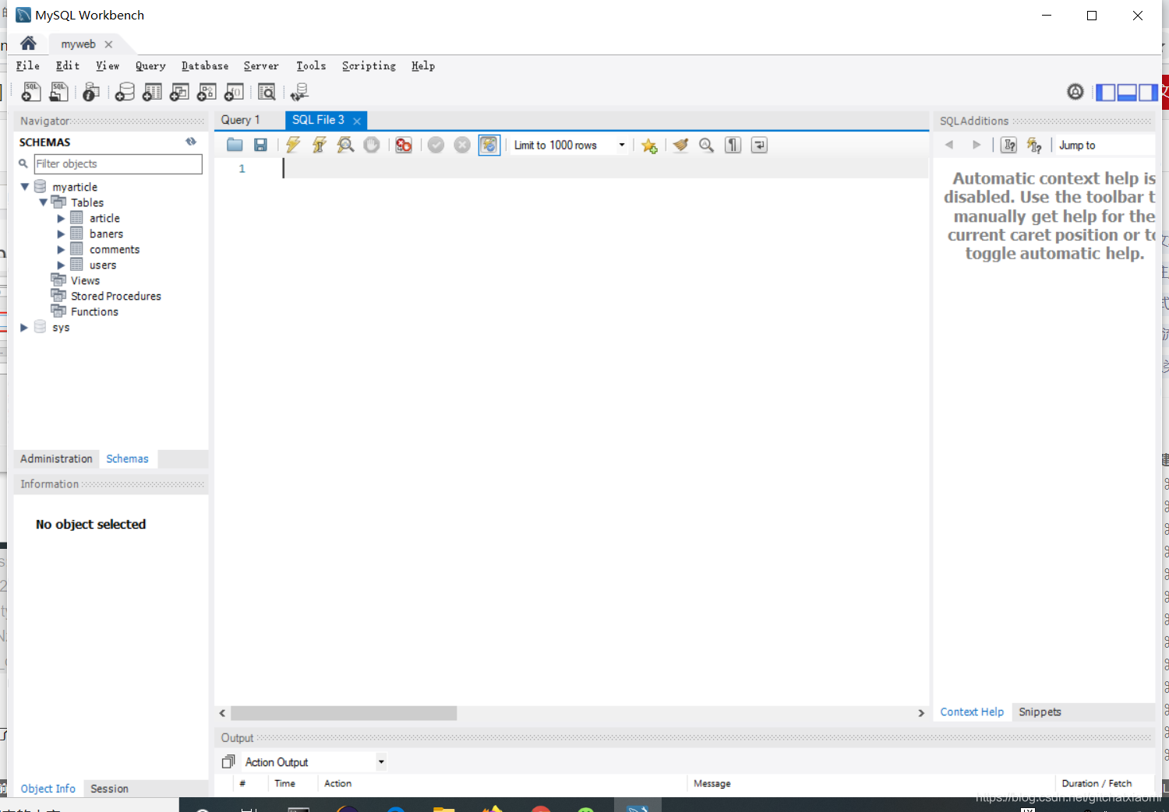Click the editor horizontal scrollbar thumb
The image size is (1169, 812).
(344, 713)
